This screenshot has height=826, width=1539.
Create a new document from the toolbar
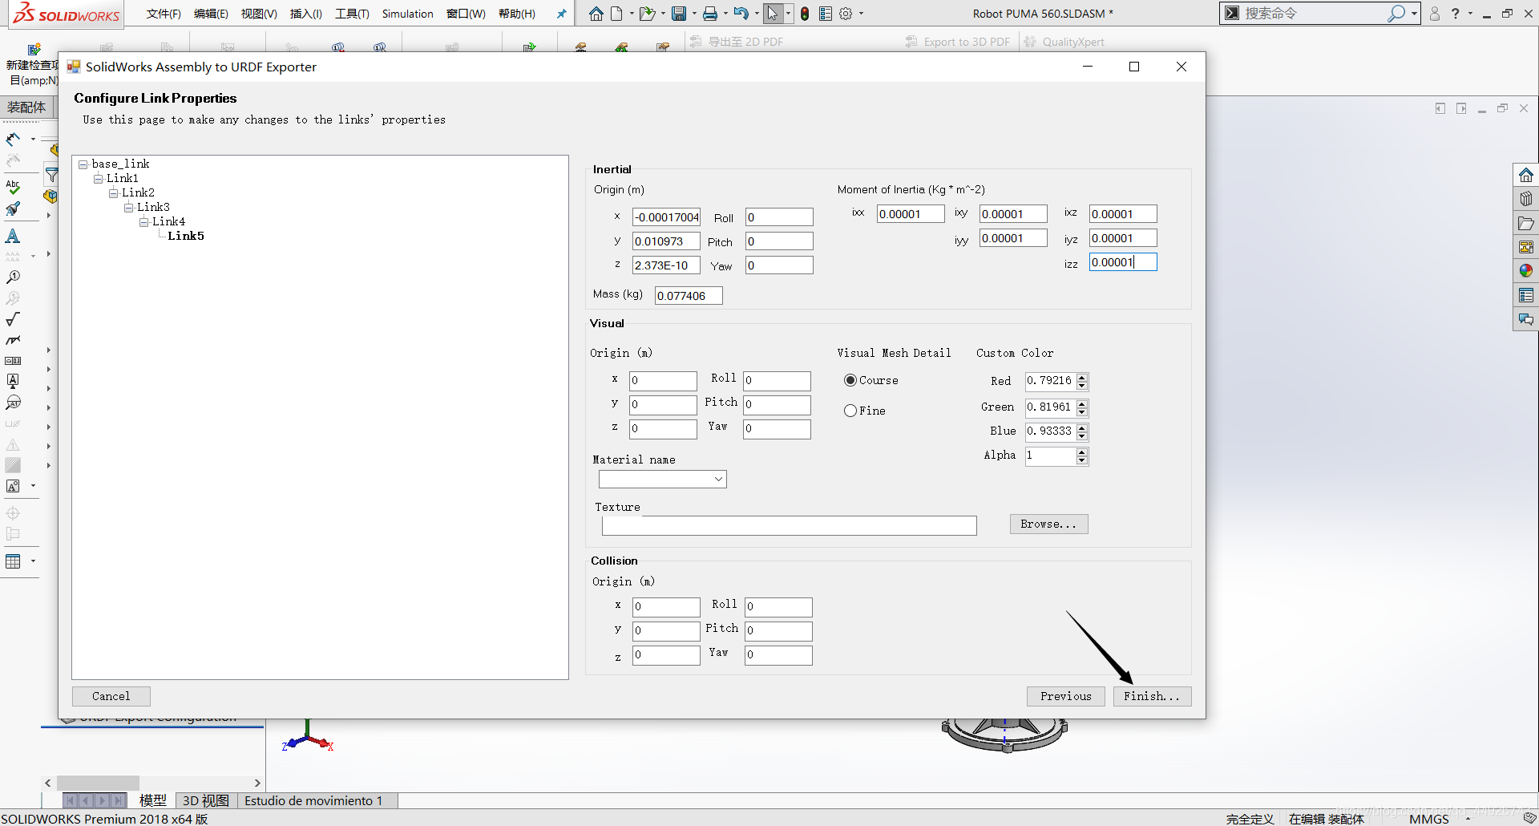pos(616,14)
